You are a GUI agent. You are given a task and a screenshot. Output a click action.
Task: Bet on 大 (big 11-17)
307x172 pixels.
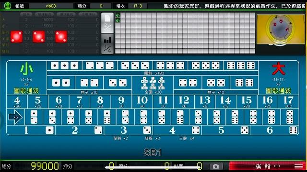point(278,77)
